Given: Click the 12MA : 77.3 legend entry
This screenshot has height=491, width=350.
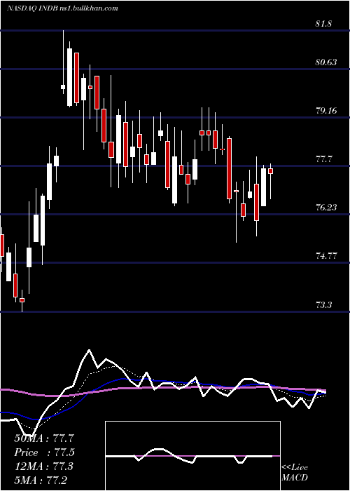Looking at the screenshot, I should click(x=43, y=466).
